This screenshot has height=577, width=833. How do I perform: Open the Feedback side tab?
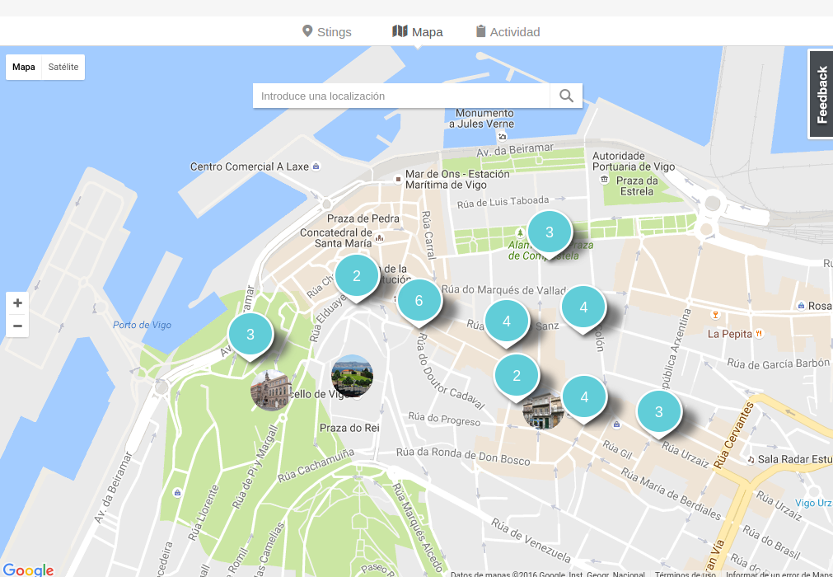pyautogui.click(x=821, y=94)
